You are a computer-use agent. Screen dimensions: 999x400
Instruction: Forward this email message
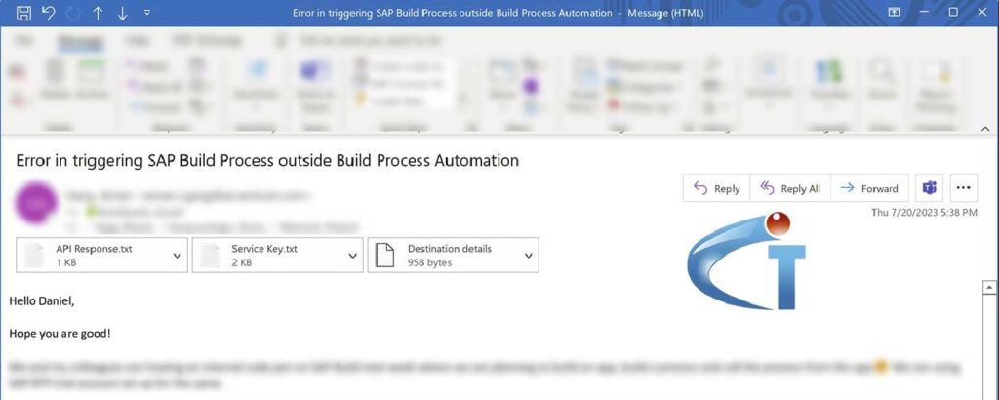pos(869,188)
